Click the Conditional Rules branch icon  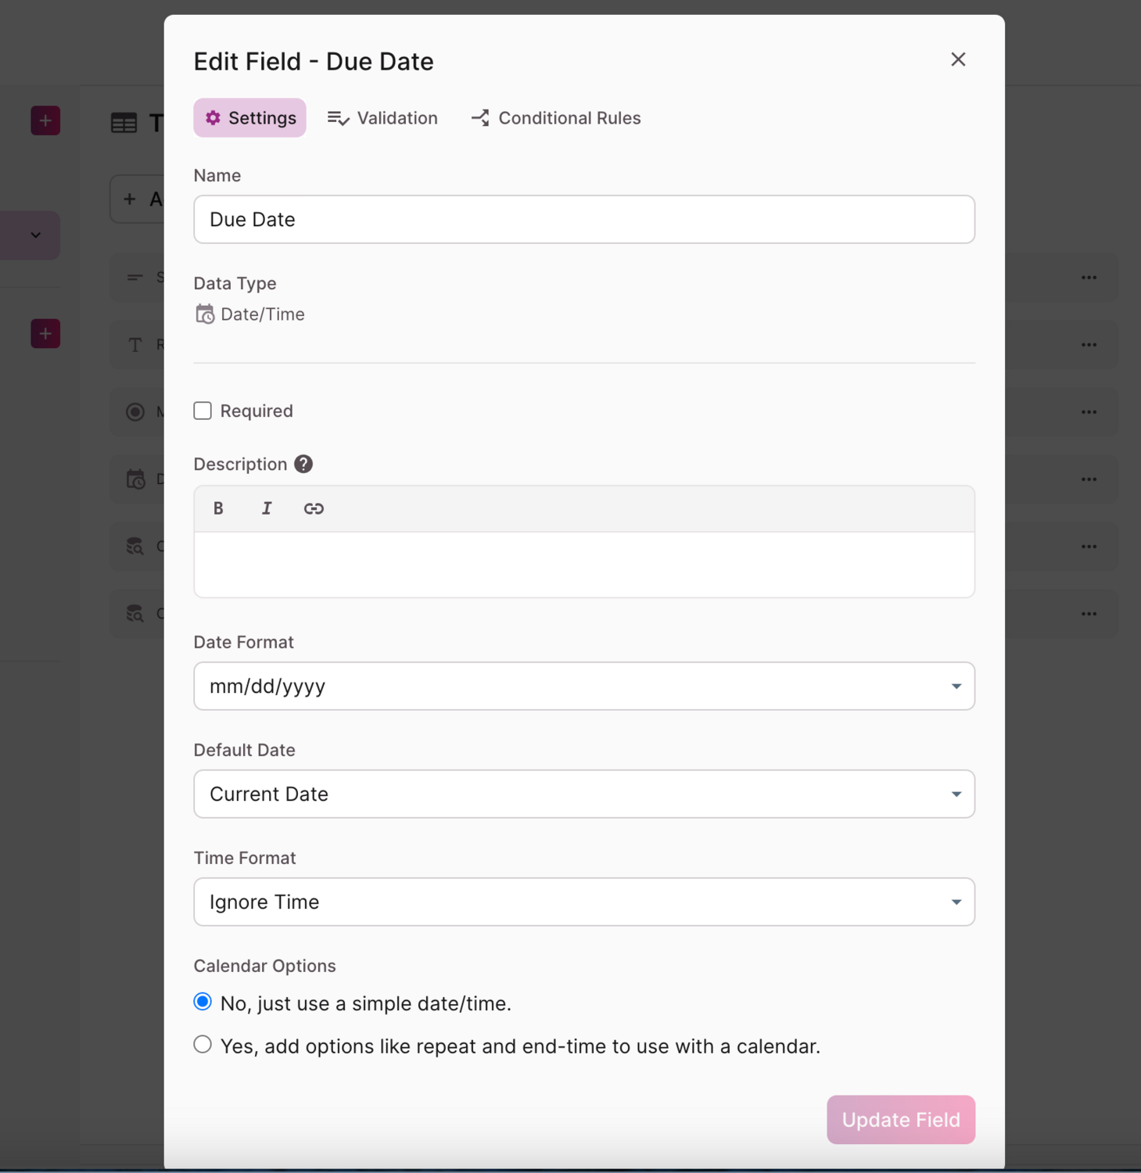click(480, 118)
